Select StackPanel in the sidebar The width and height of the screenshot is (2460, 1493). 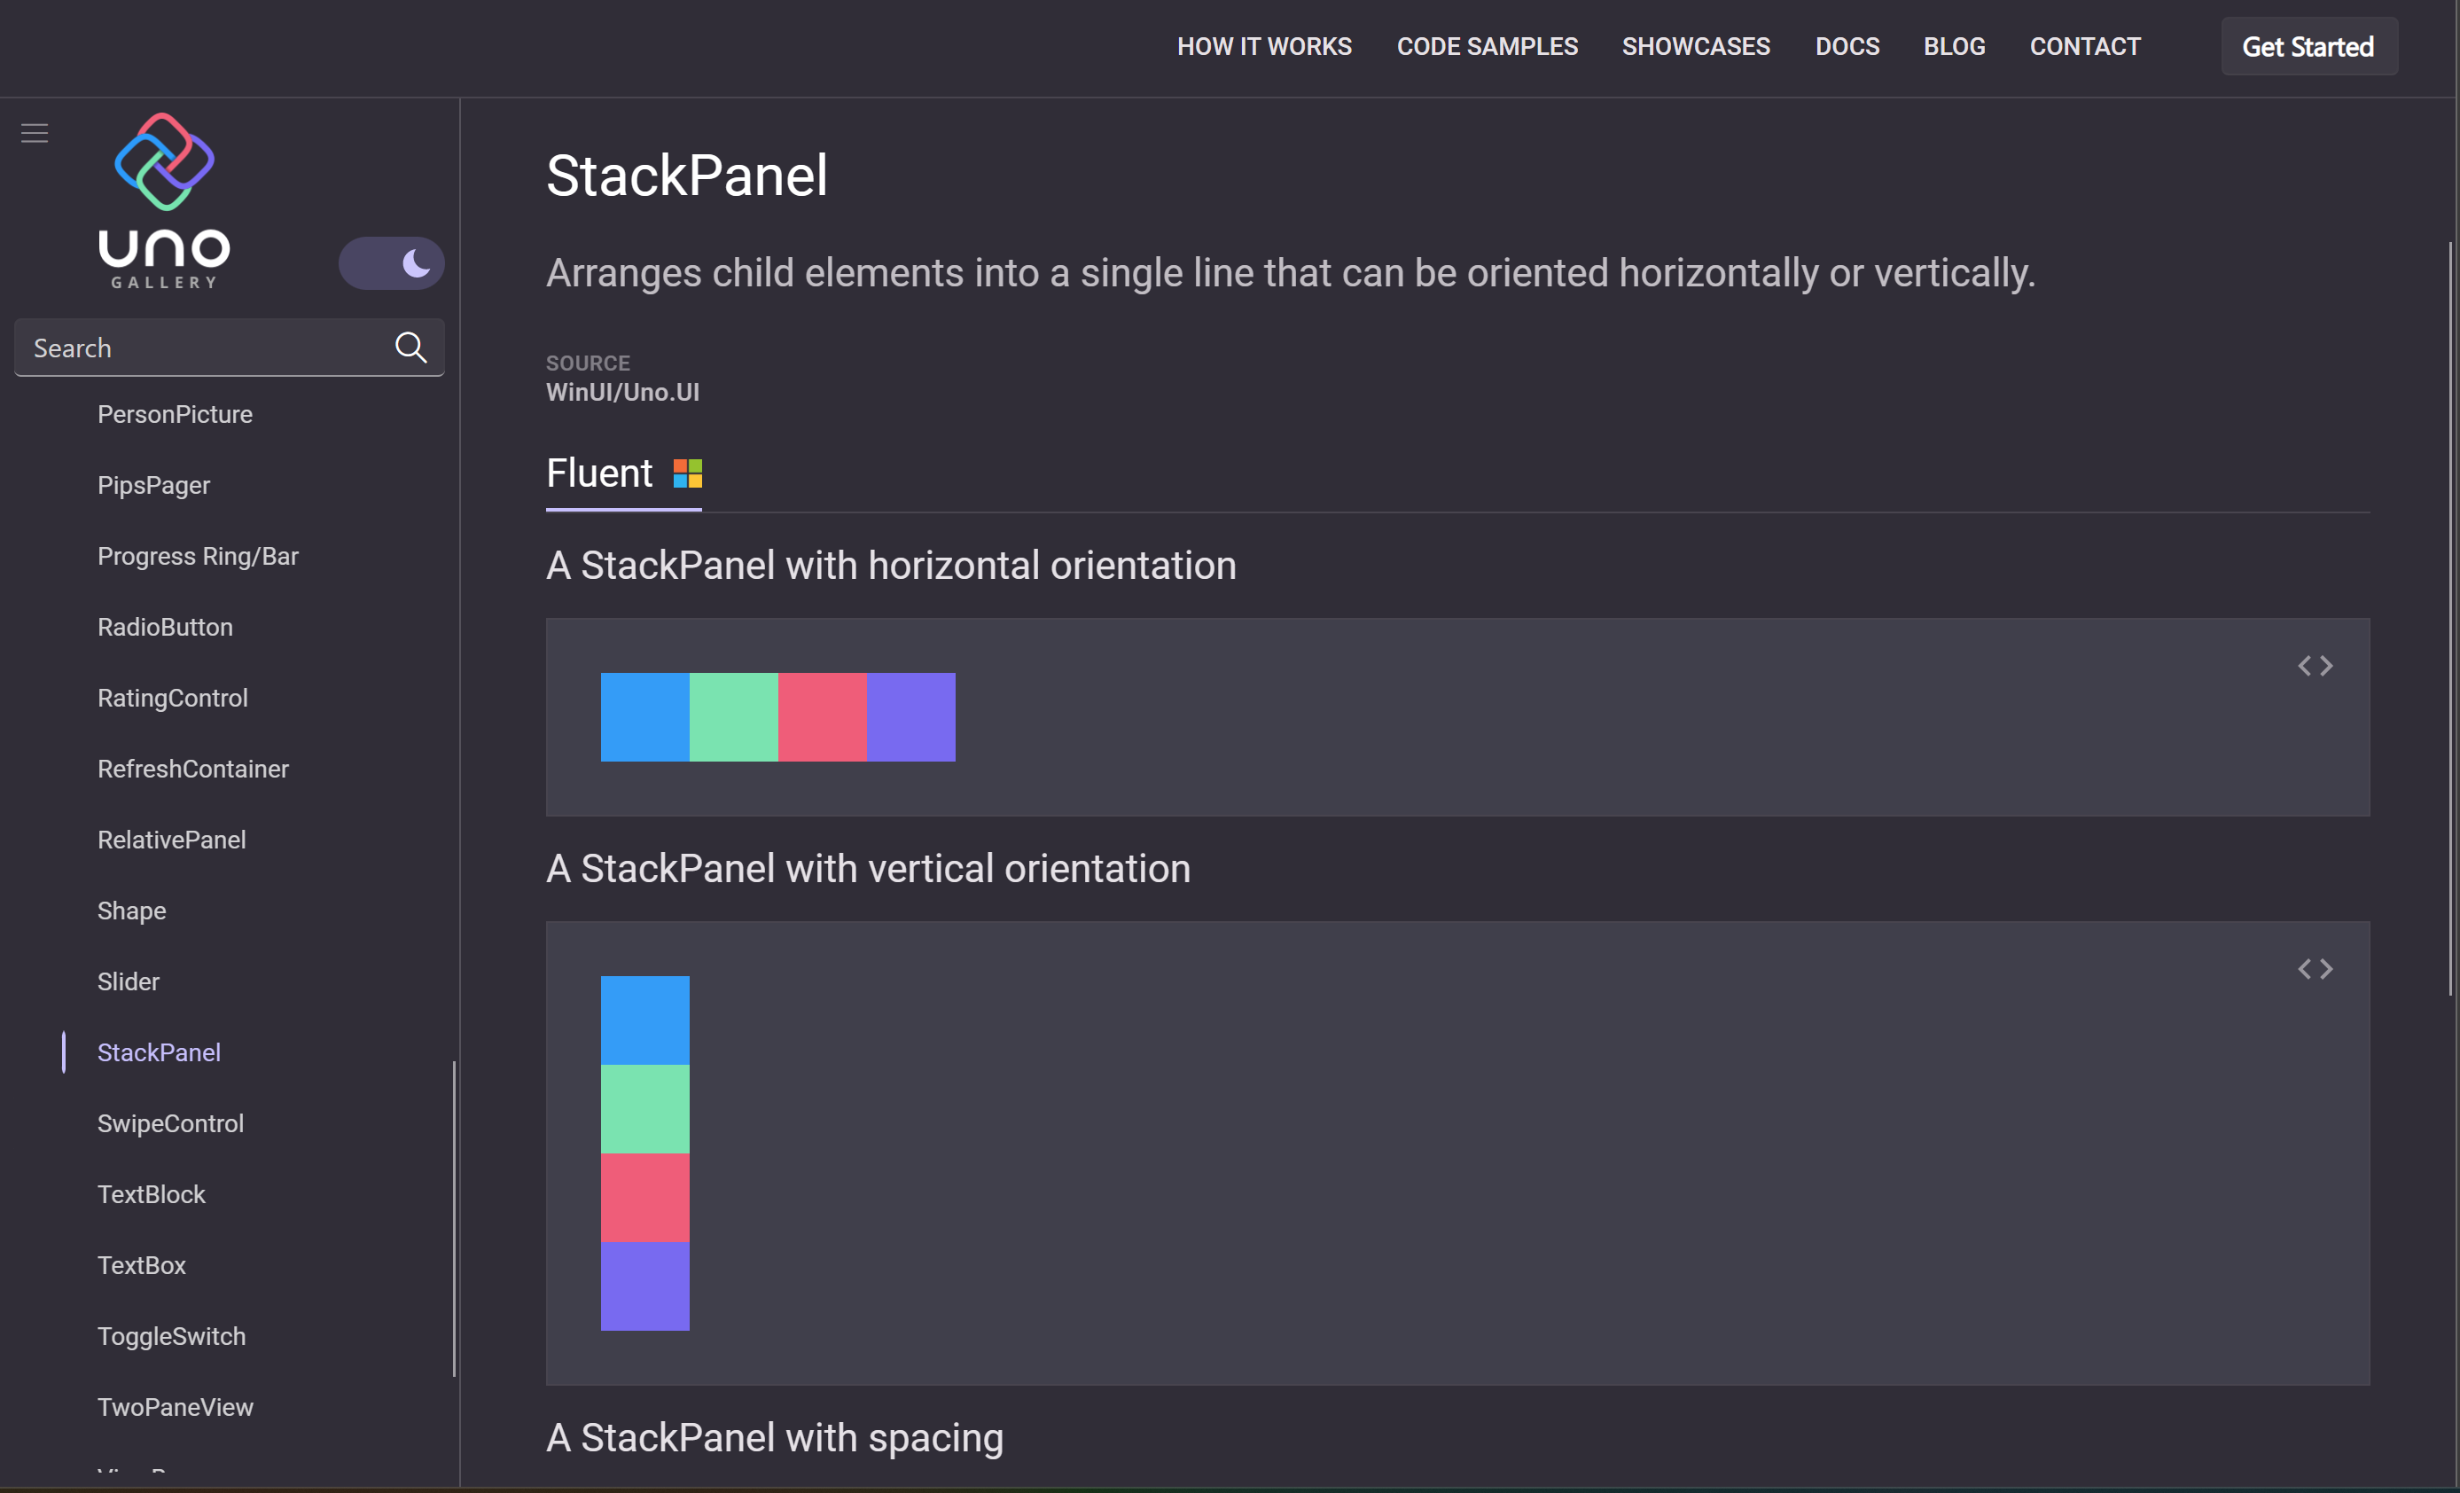pyautogui.click(x=160, y=1051)
